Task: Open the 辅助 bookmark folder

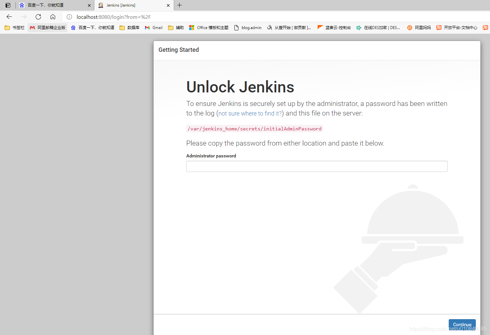Action: click(x=176, y=28)
